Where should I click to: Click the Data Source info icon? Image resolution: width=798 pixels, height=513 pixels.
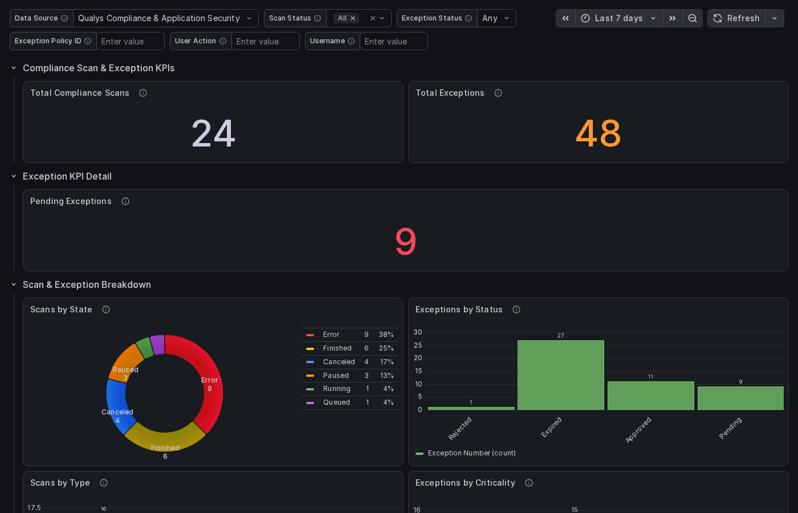pos(64,18)
